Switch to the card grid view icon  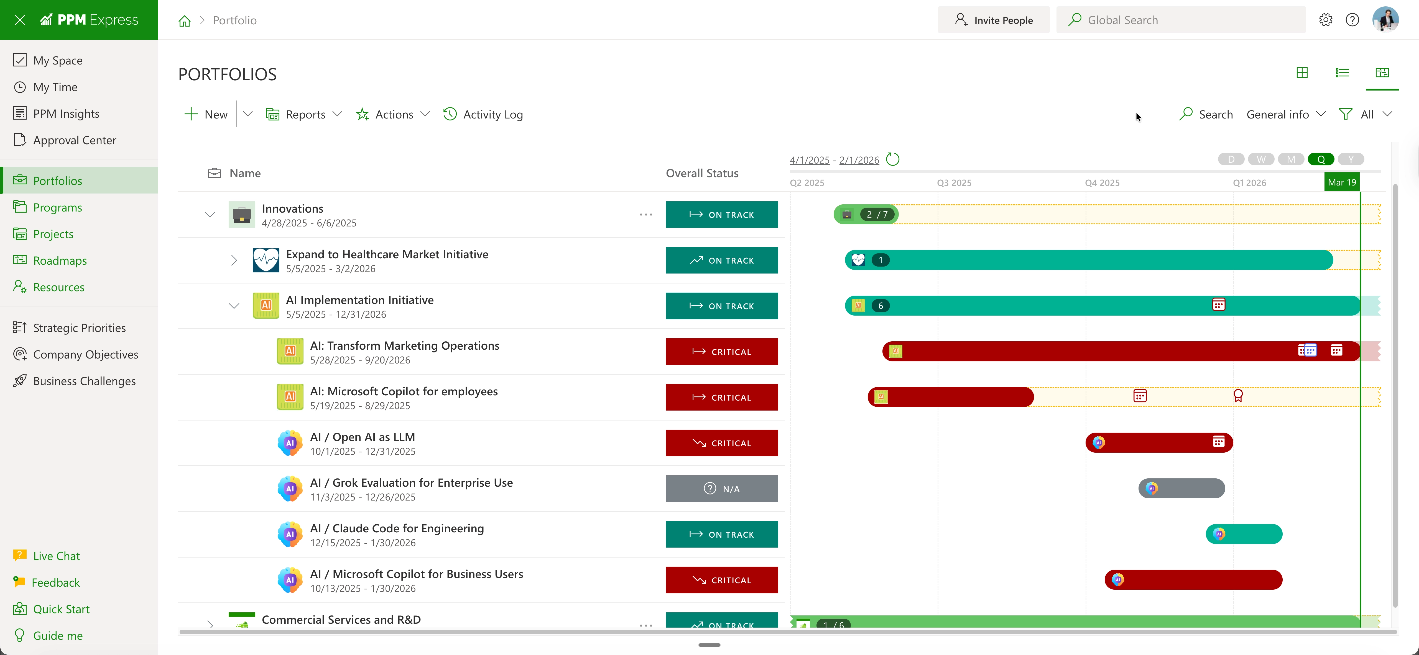coord(1302,73)
